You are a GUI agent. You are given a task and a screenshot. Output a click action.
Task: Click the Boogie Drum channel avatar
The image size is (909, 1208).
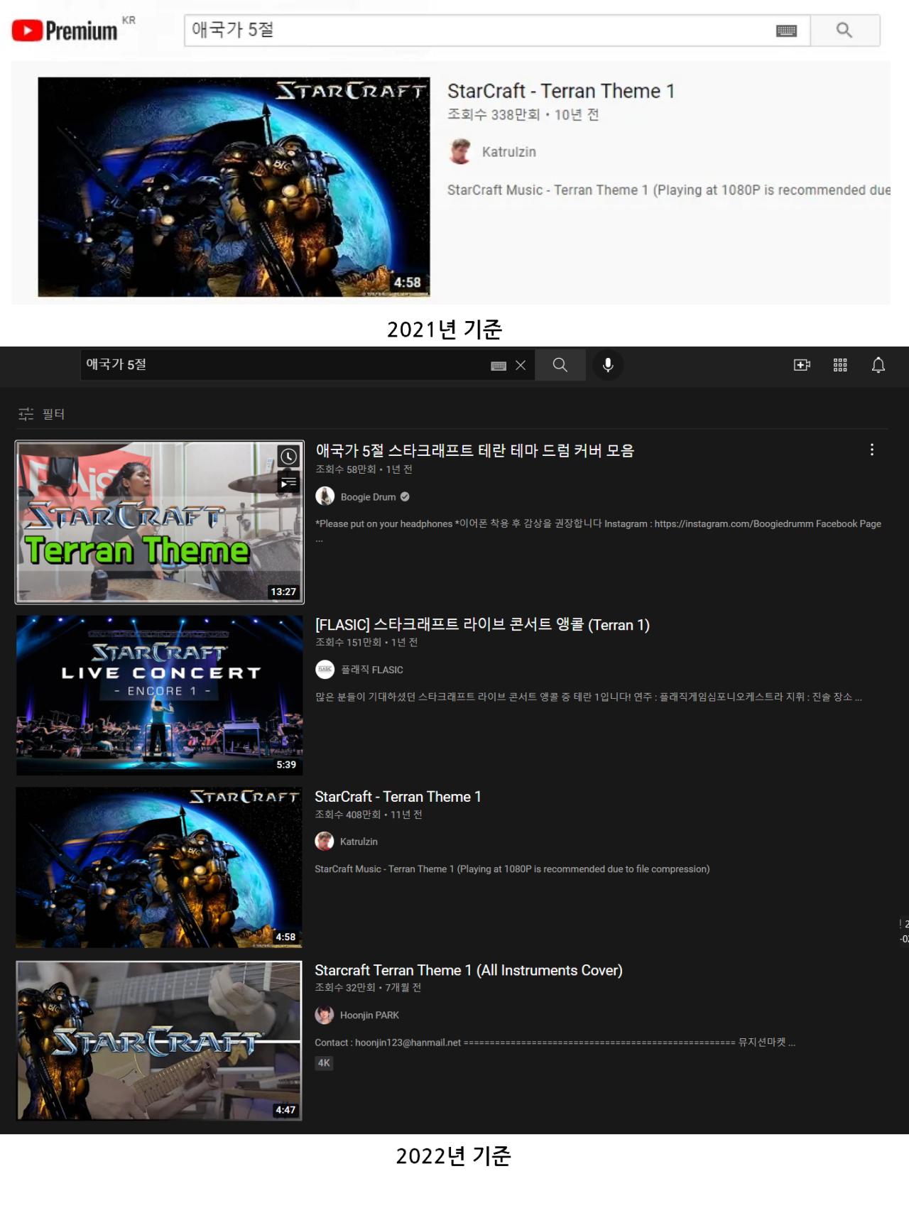pyautogui.click(x=325, y=496)
